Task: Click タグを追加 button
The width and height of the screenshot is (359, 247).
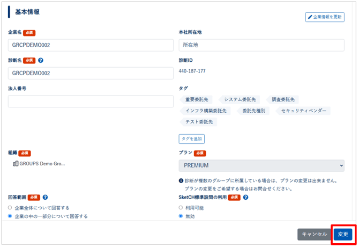Action: [x=191, y=139]
